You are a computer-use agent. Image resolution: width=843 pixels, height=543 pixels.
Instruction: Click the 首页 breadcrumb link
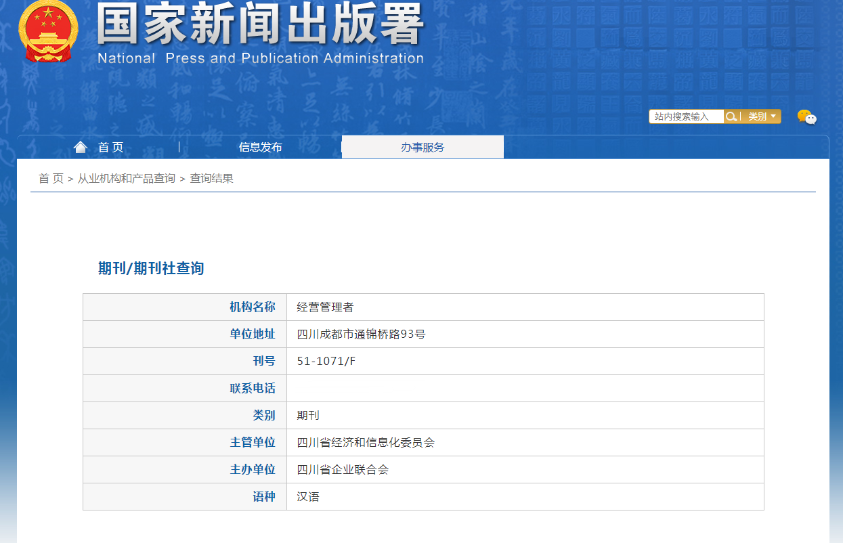(51, 179)
